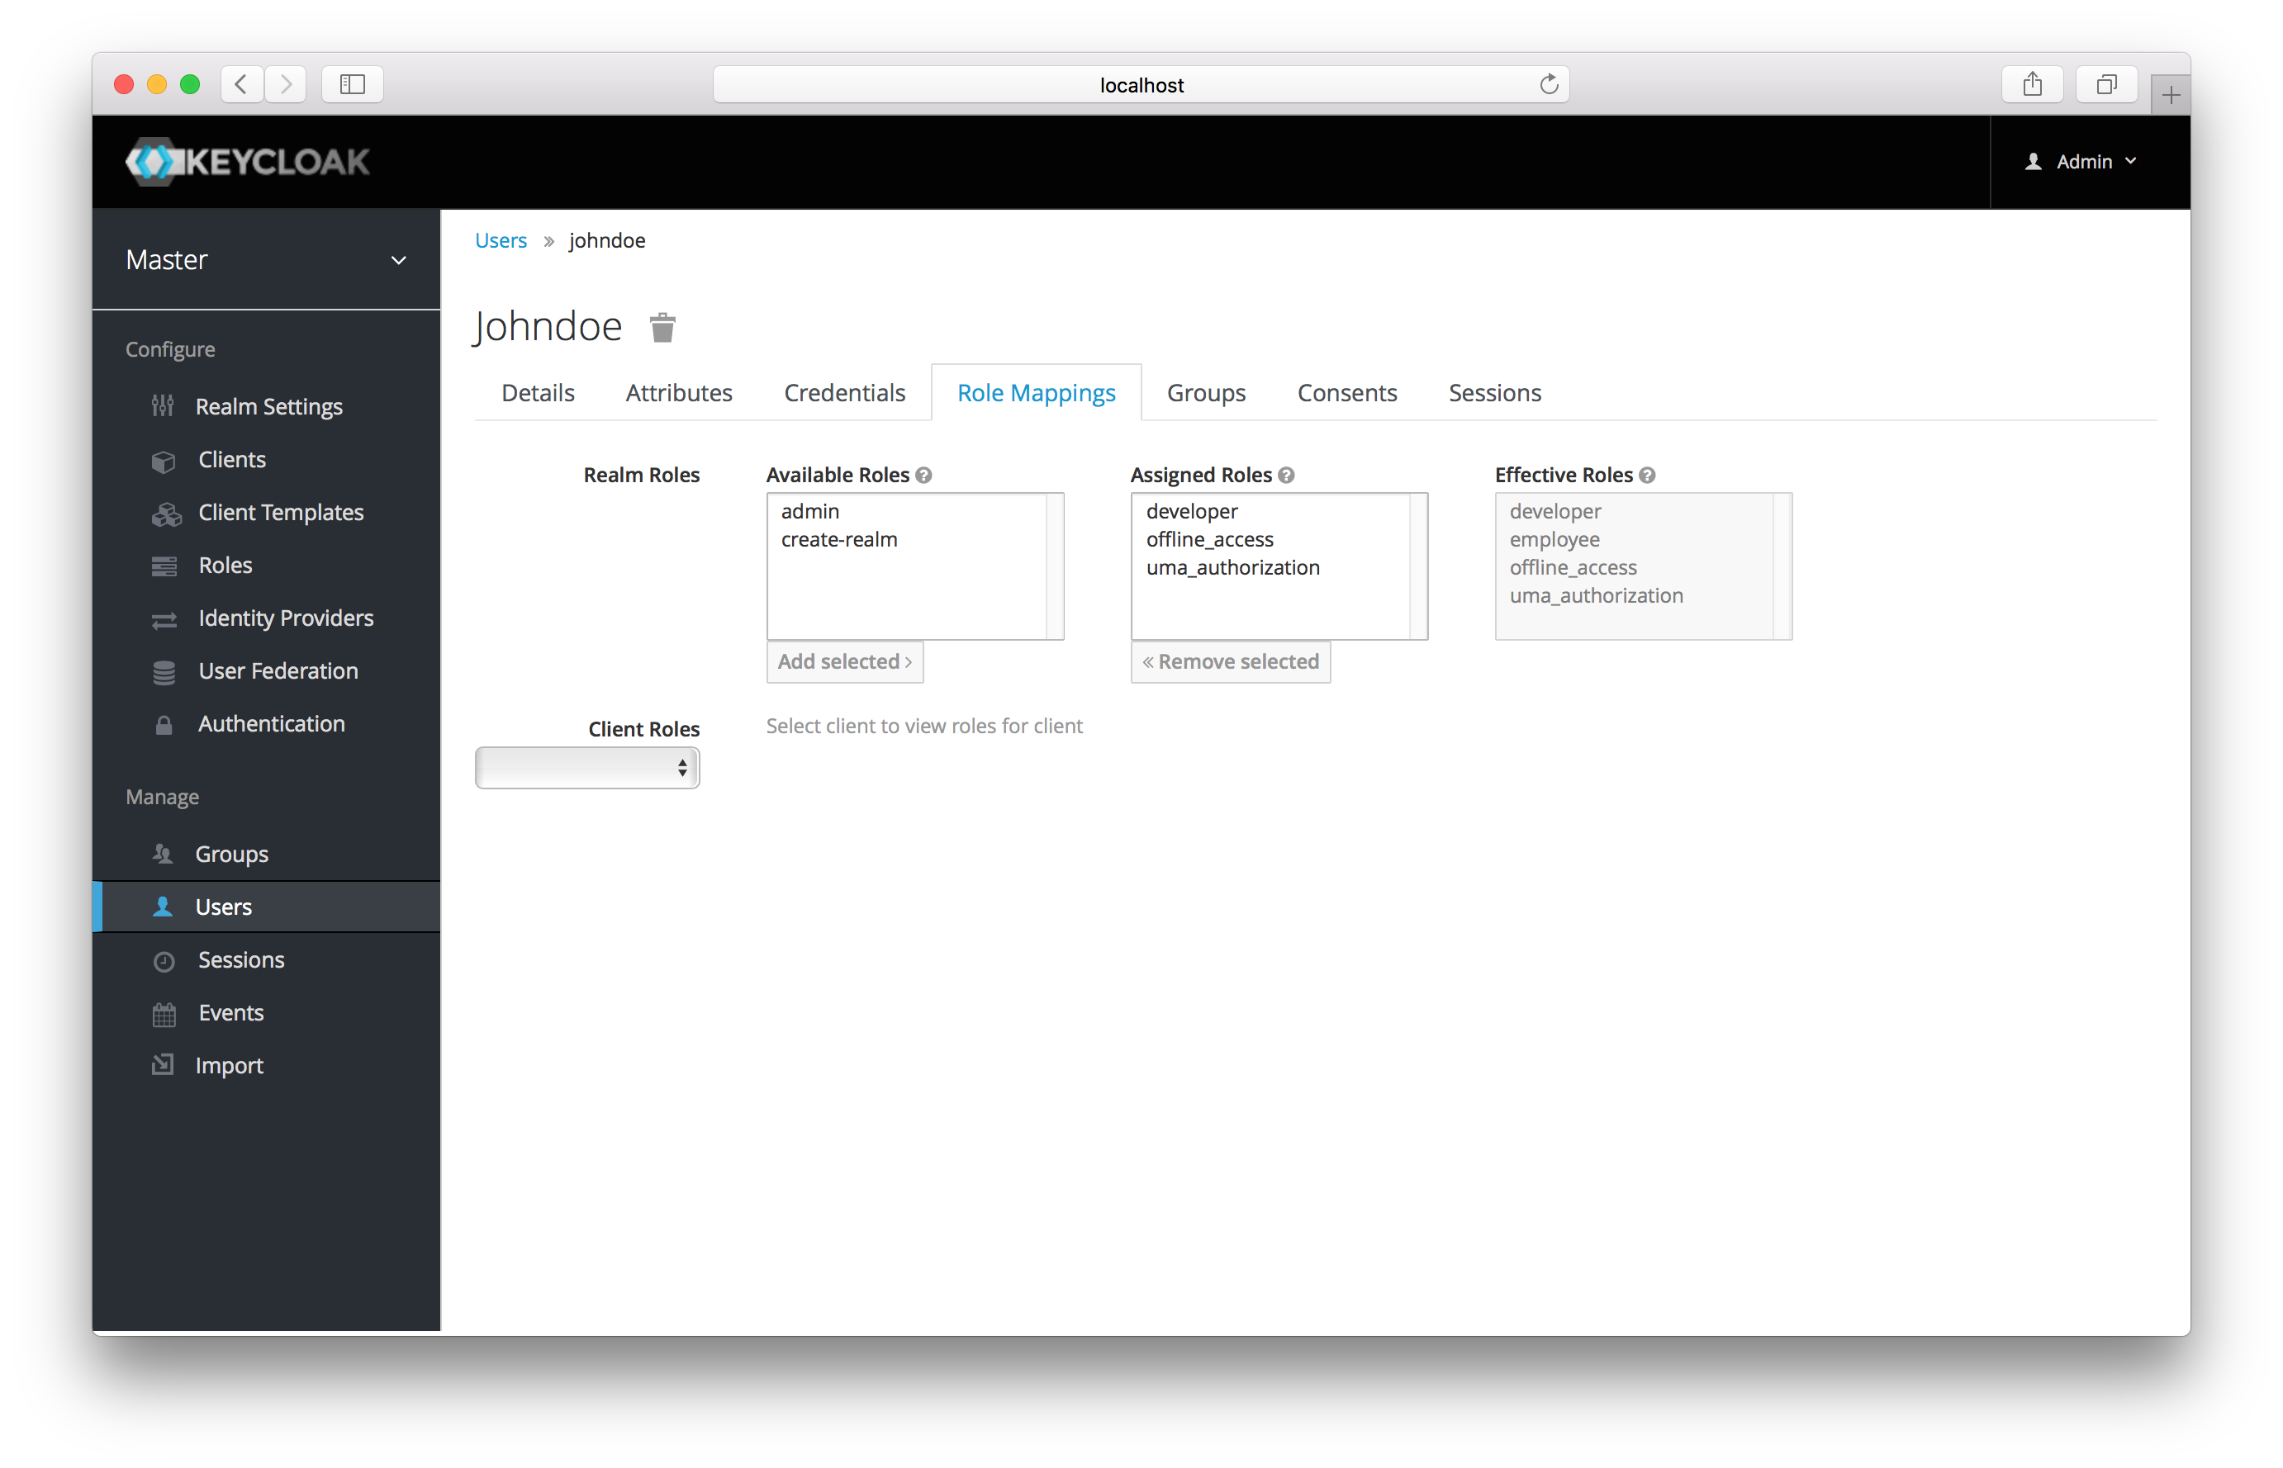Click the Roles icon in sidebar
Screen dimensions: 2283x1468
click(163, 564)
